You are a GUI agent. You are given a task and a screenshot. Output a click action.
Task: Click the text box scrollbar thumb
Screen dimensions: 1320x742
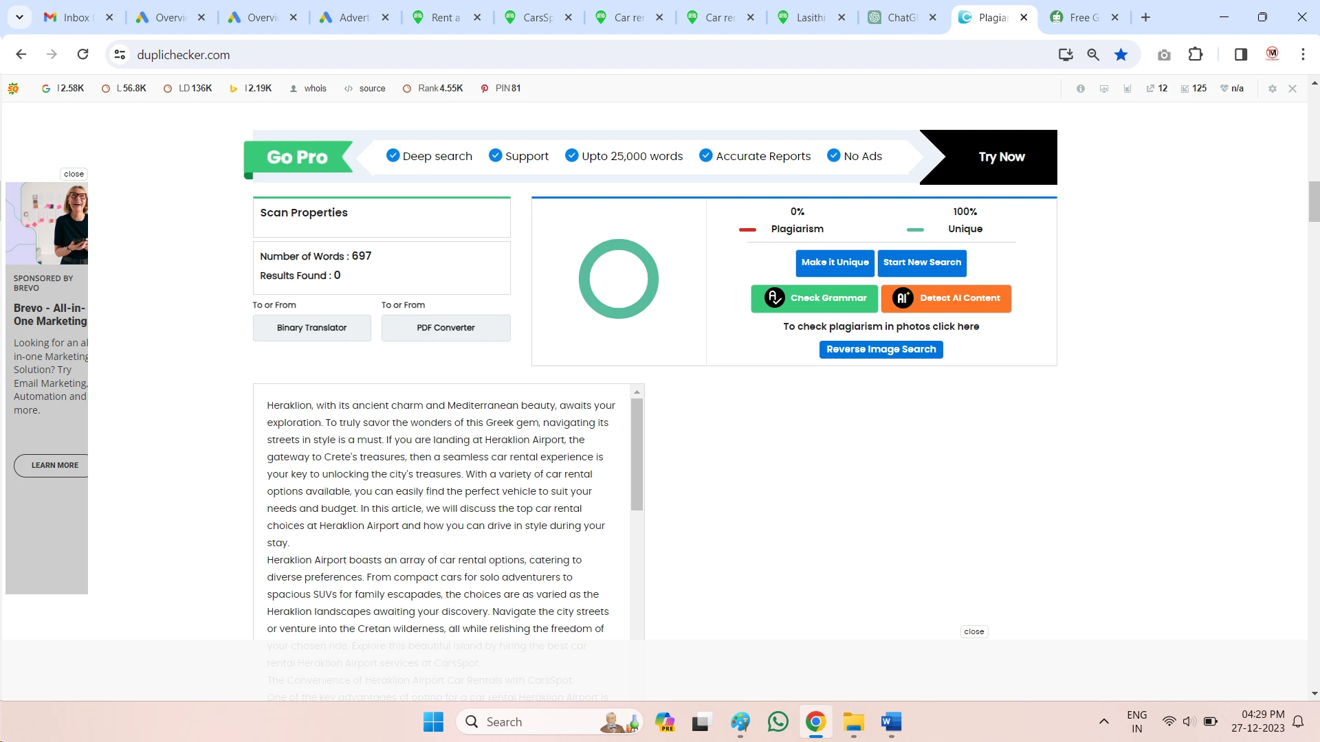point(637,453)
